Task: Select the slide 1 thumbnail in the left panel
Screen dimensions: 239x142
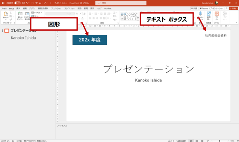Action: (x=7, y=31)
